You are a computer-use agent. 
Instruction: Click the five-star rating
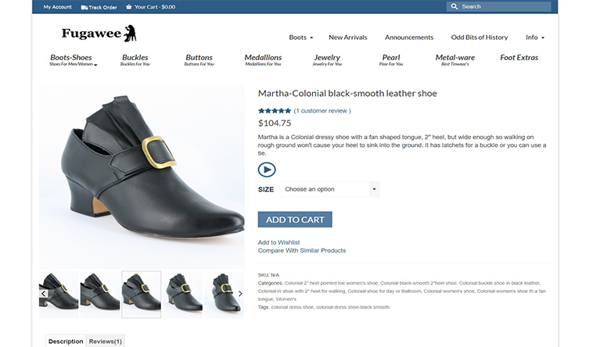coord(274,111)
